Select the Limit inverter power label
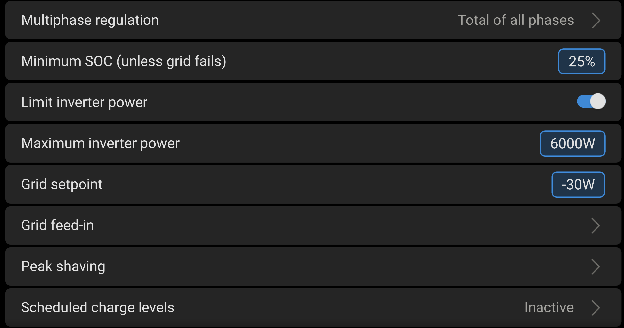This screenshot has height=328, width=624. 84,102
